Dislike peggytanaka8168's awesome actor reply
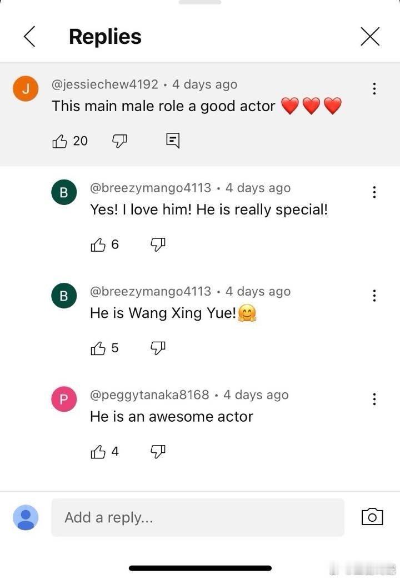 [x=158, y=451]
